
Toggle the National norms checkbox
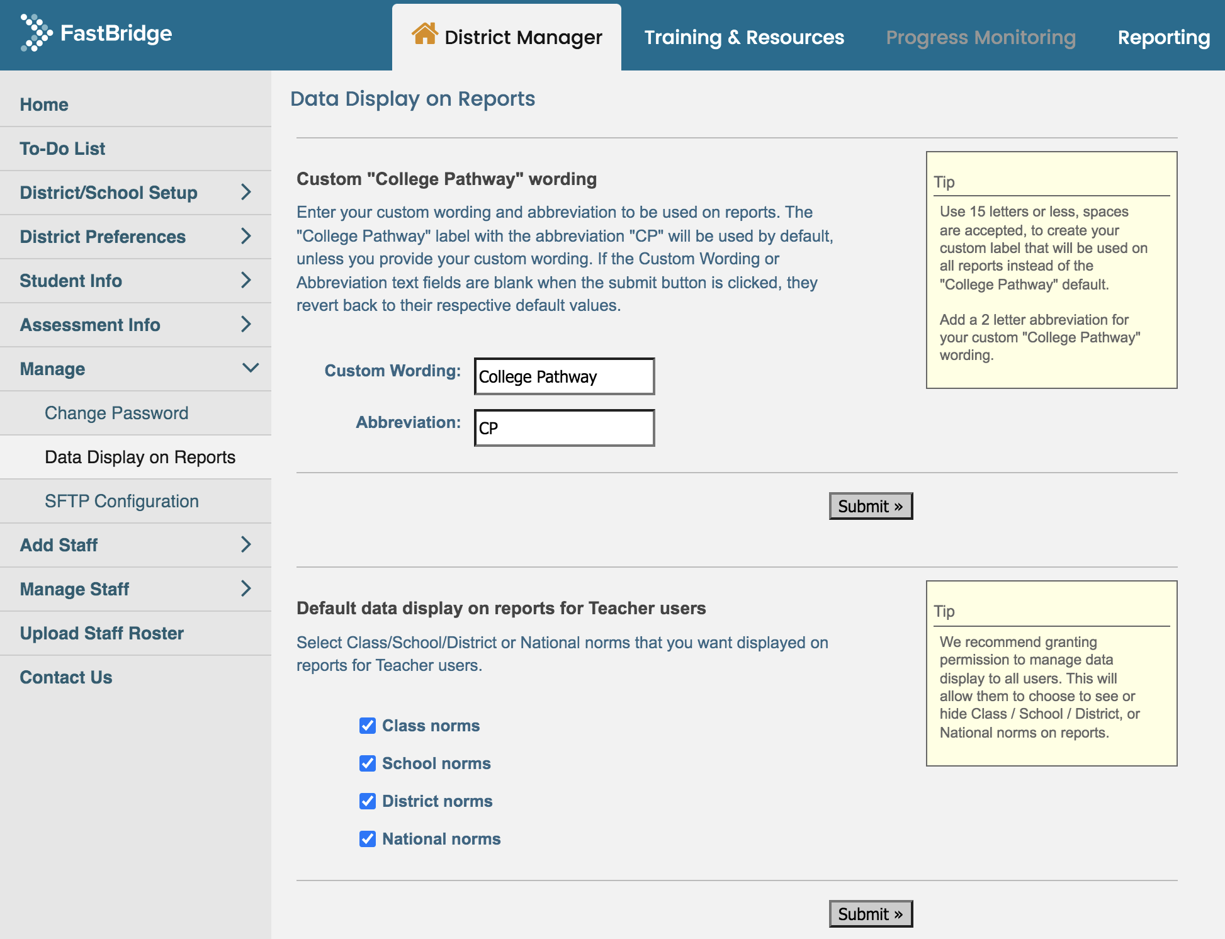pyautogui.click(x=368, y=839)
